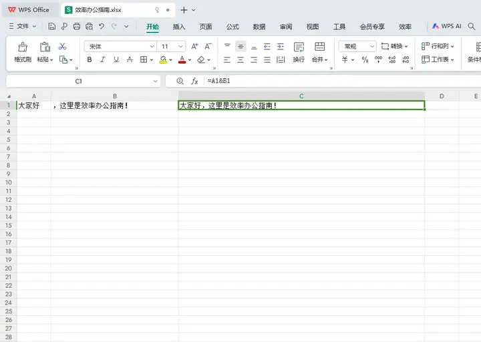Toggle Bold formatting
This screenshot has width=481, height=342.
90,59
